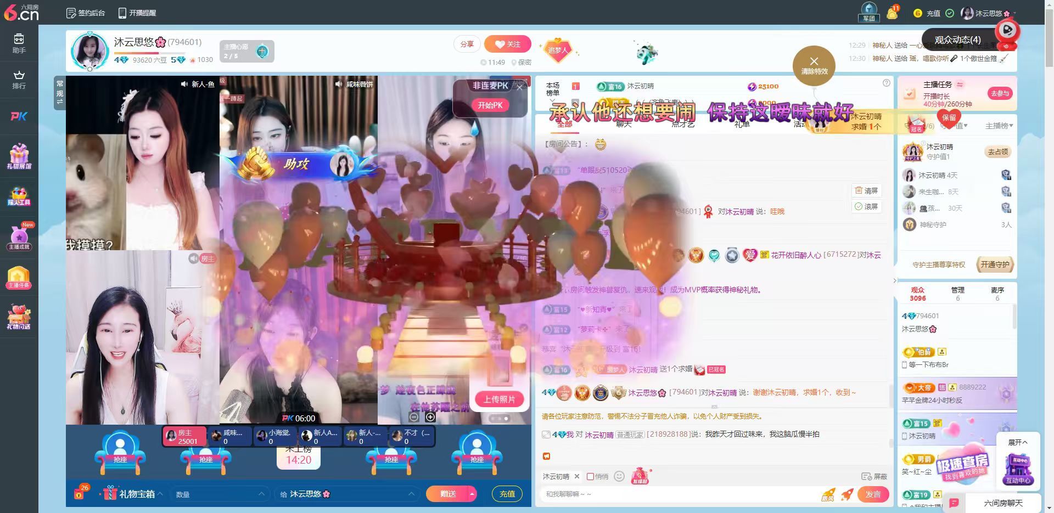Image resolution: width=1054 pixels, height=513 pixels.
Task: Click the 发福利 lucky bag icon
Action: click(x=640, y=475)
